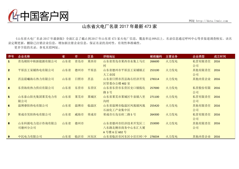Image resolution: width=239 pixels, height=169 pixels.
Task: Select company 山东泰山阳光集团莱芜电力有限公司
Action: pos(37,99)
